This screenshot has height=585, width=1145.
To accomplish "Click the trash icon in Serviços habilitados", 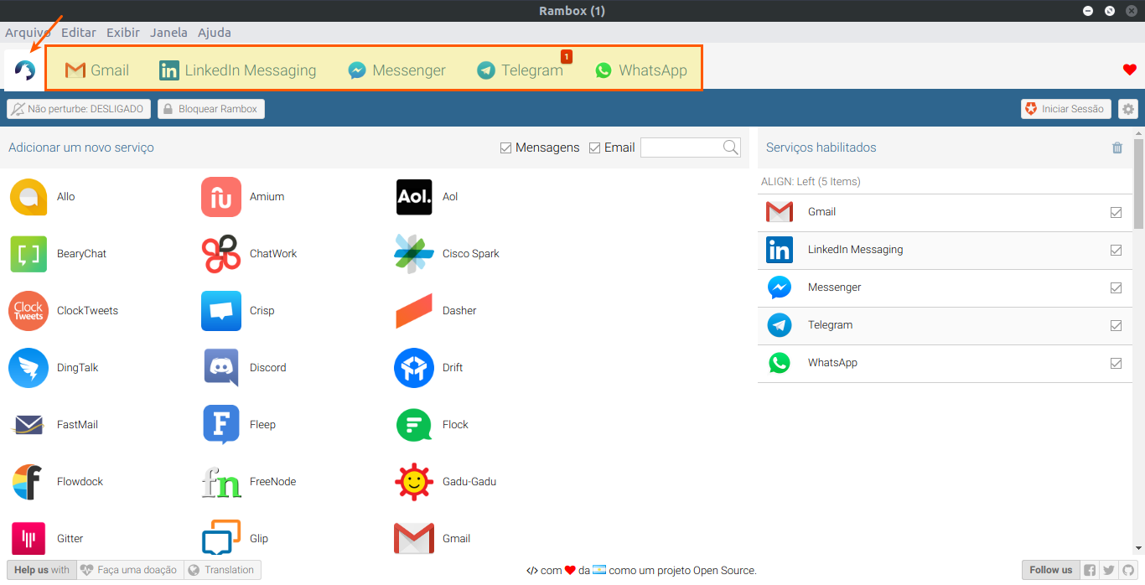I will point(1117,148).
